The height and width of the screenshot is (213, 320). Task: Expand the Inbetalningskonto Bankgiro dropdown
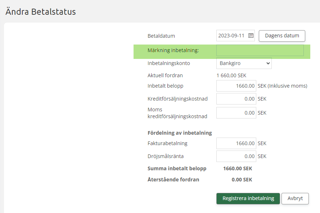(244, 63)
